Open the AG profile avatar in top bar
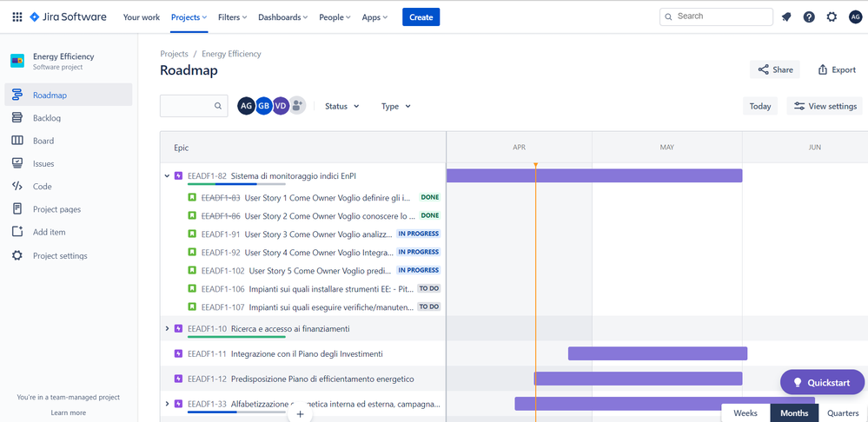The width and height of the screenshot is (868, 422). pyautogui.click(x=855, y=17)
